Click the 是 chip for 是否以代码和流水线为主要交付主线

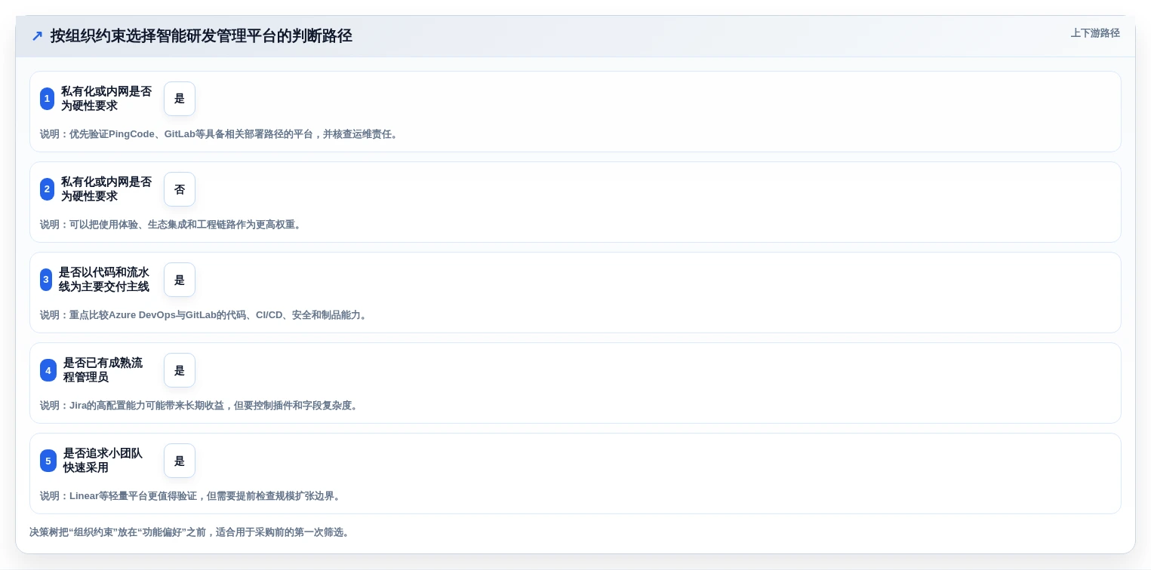click(180, 280)
